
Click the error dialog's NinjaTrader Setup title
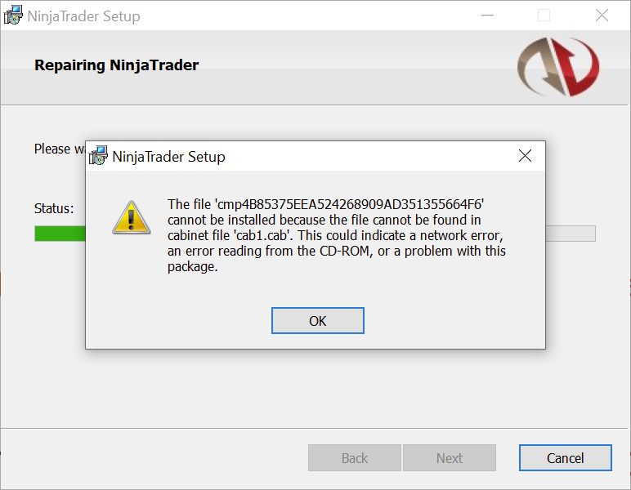pyautogui.click(x=168, y=156)
